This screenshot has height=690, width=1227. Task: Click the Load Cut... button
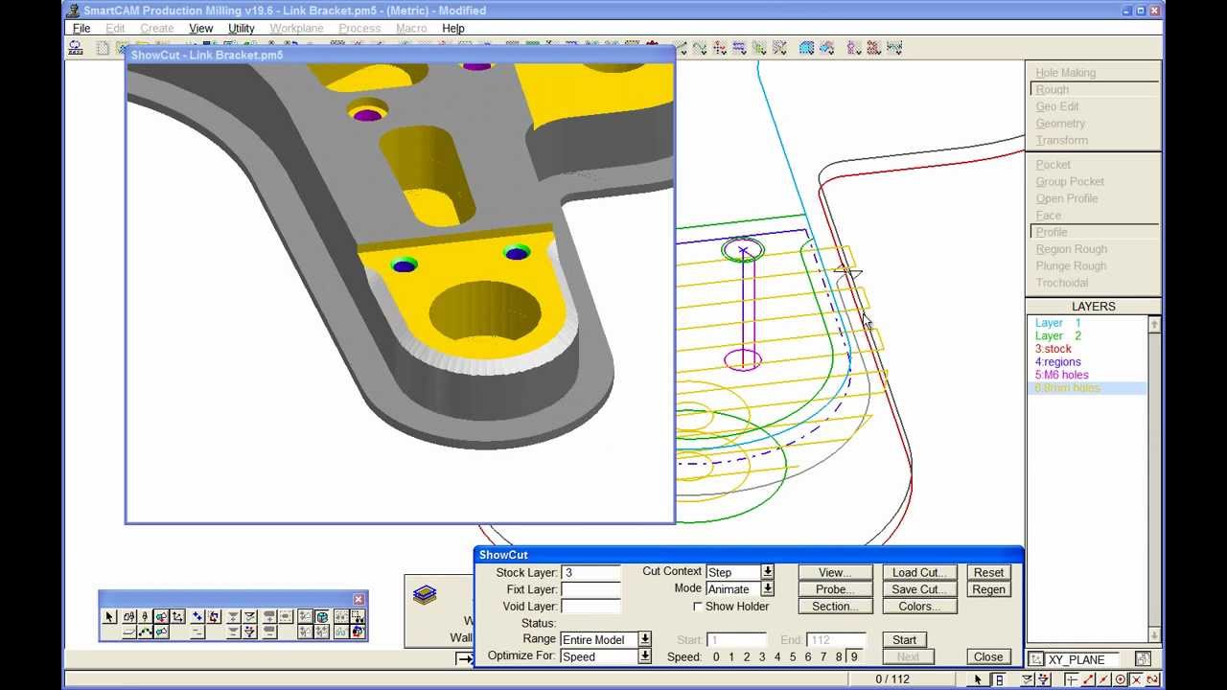[x=918, y=572]
